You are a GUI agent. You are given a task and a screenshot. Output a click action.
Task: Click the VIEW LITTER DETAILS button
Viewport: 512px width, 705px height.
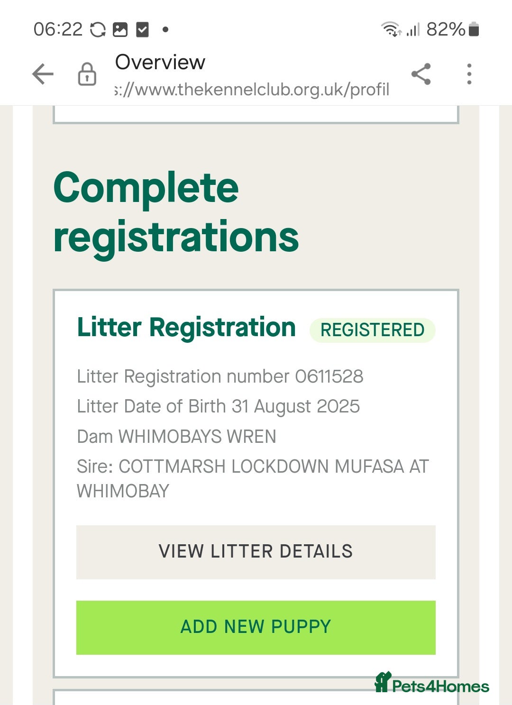coord(256,551)
